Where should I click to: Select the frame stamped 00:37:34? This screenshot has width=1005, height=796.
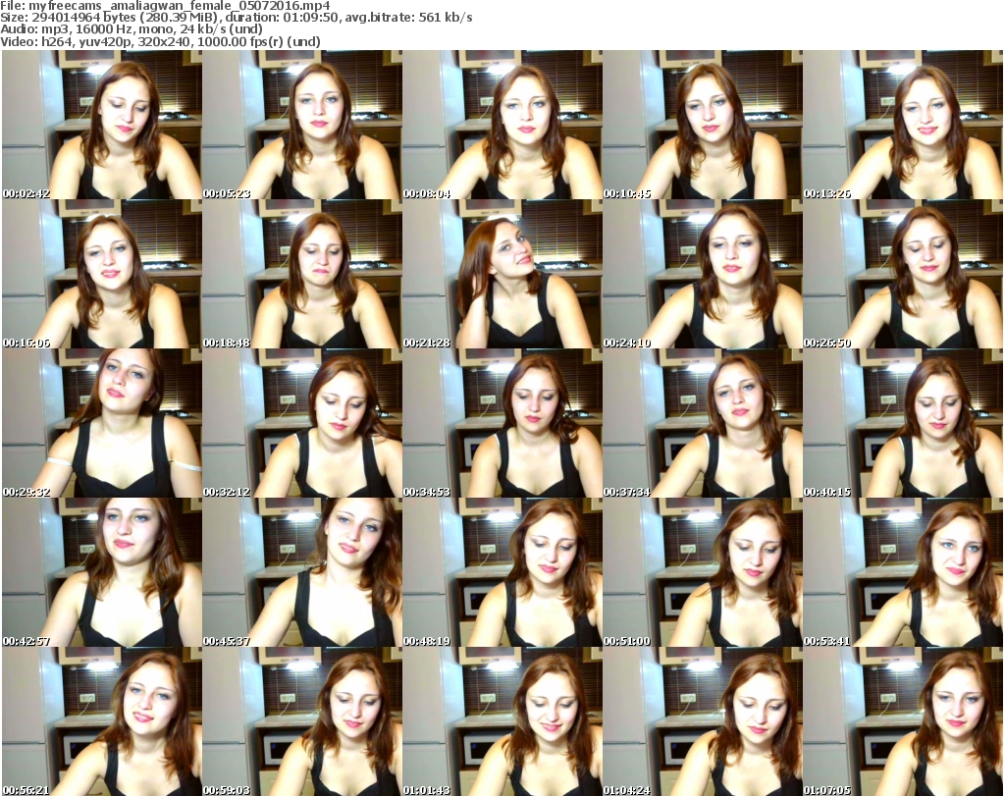(x=703, y=423)
